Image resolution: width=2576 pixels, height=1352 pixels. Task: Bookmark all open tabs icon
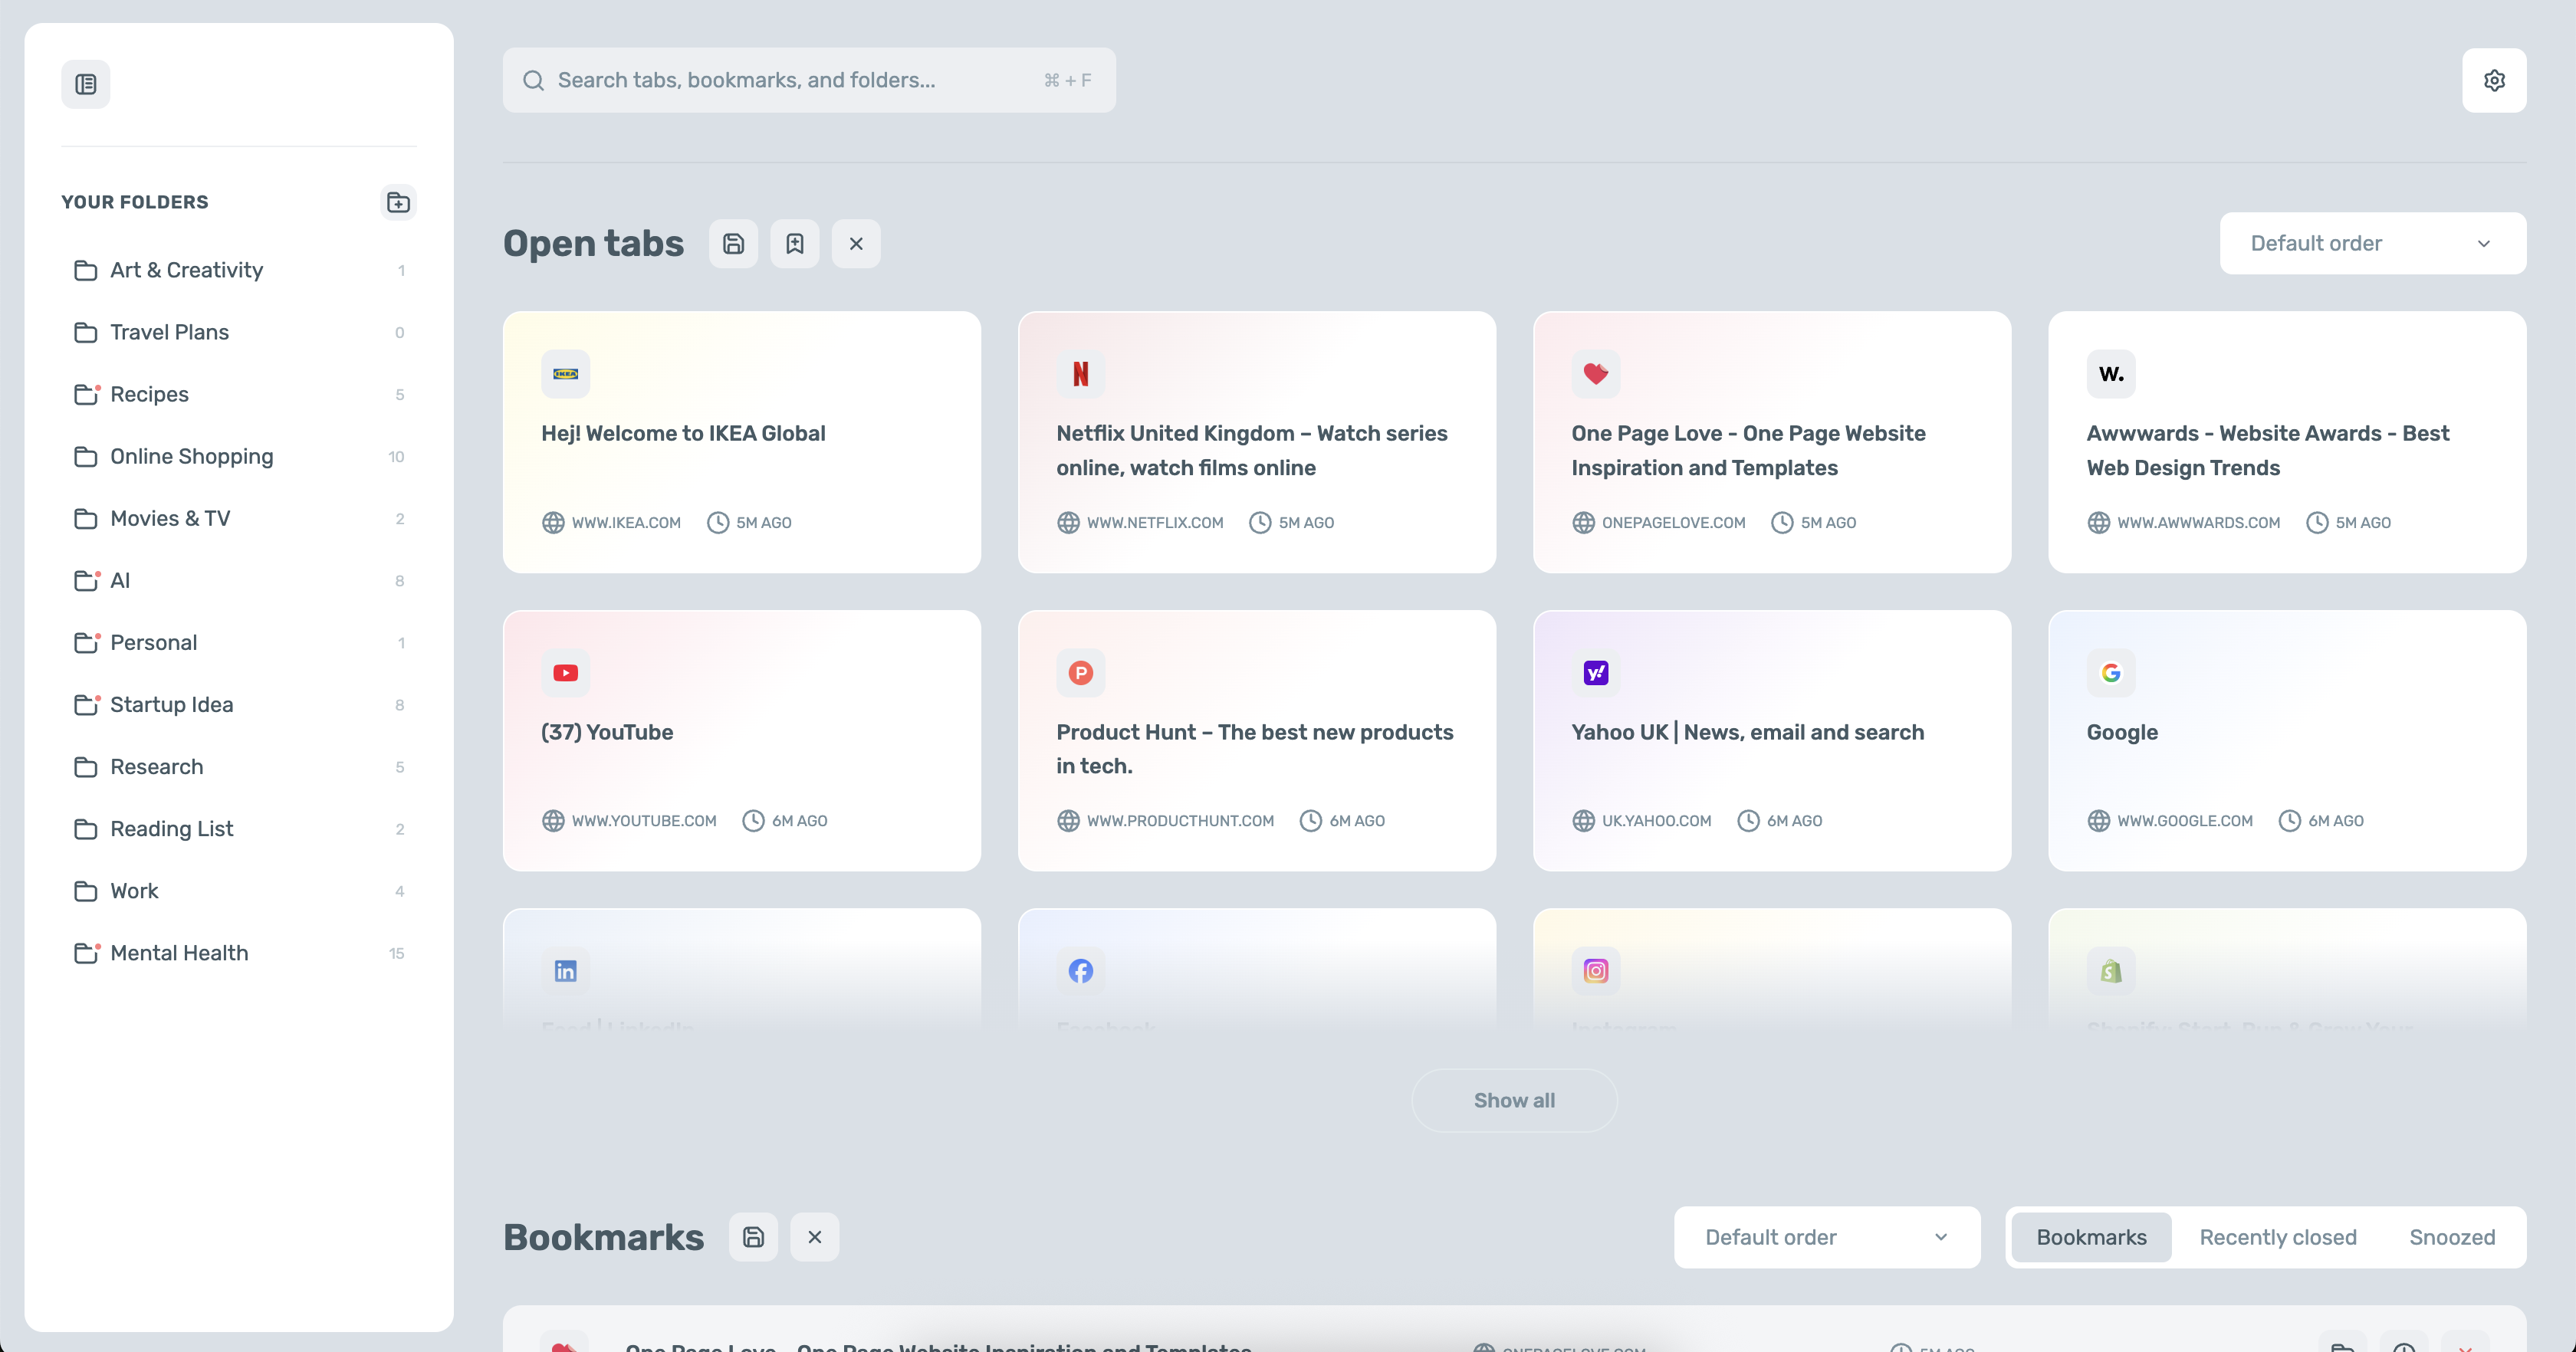point(795,243)
